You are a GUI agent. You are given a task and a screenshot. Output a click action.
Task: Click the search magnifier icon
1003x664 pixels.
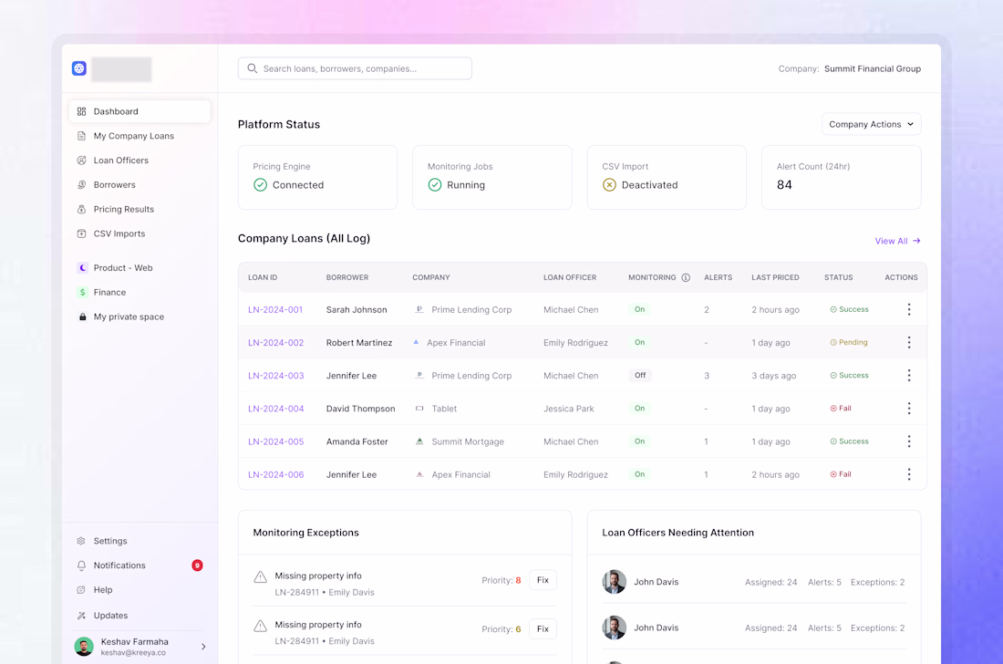tap(252, 68)
